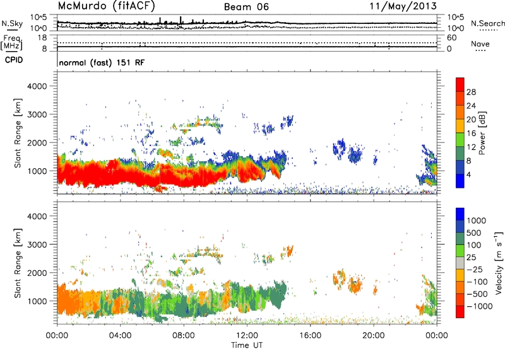Viewport: 505px width, 349px height.
Task: Click the blue scatter patch near 18:00 power panel
Action: pyautogui.click(x=339, y=149)
